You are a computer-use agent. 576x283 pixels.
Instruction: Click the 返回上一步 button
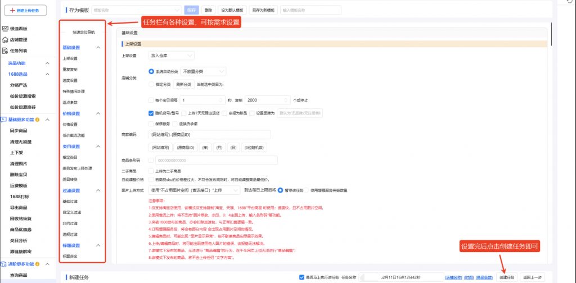[533, 277]
